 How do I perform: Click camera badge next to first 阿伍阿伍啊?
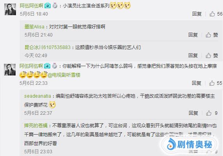click(48, 6)
